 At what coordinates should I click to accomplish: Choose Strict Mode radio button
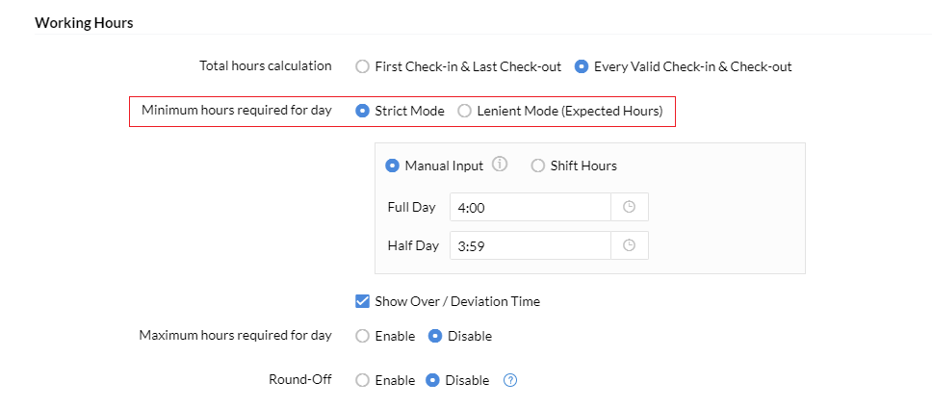coord(363,111)
